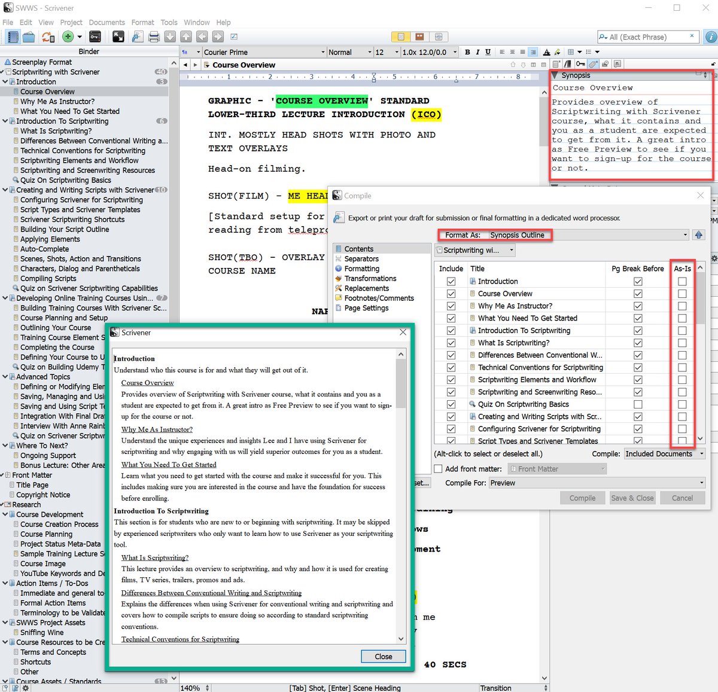Enable Pg Break Before for Quiz On Scriptwriting Basics
Image resolution: width=718 pixels, height=692 pixels.
point(638,404)
